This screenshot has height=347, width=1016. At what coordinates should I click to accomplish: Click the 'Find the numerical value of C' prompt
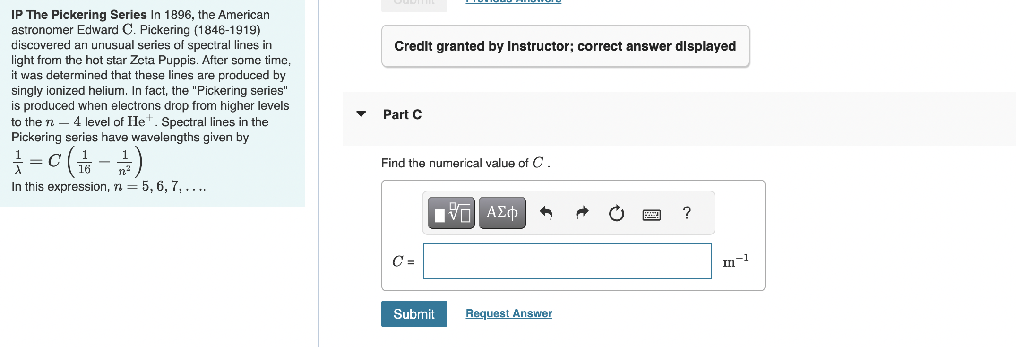[x=465, y=163]
